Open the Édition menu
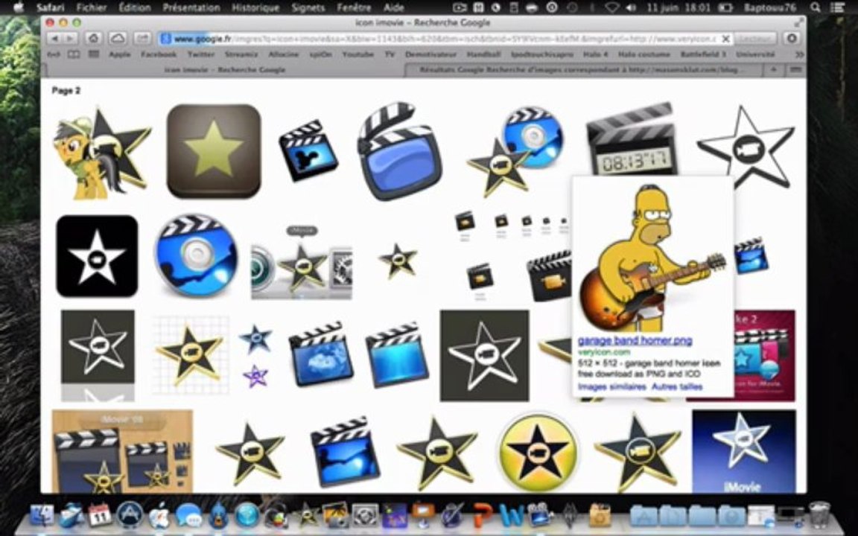Viewport: 858px width, 536px height. [135, 7]
